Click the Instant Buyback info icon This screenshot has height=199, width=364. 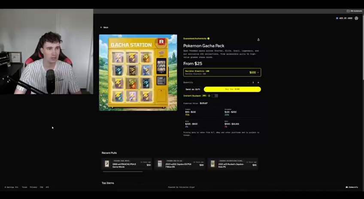[209, 96]
